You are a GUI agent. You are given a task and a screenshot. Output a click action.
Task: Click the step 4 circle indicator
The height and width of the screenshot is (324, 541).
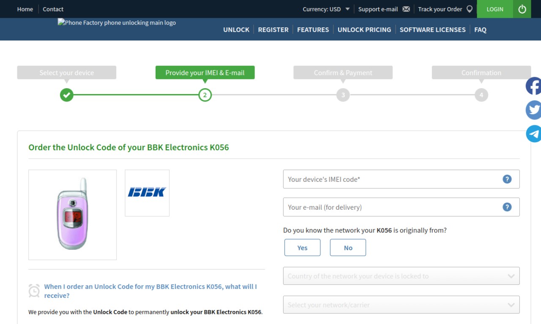tap(481, 95)
